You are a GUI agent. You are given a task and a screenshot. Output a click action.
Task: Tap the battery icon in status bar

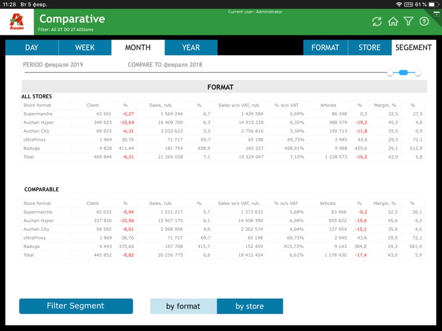(433, 5)
